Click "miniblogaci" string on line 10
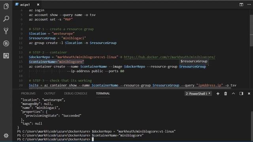This screenshot has height=142, width=253. point(74,38)
